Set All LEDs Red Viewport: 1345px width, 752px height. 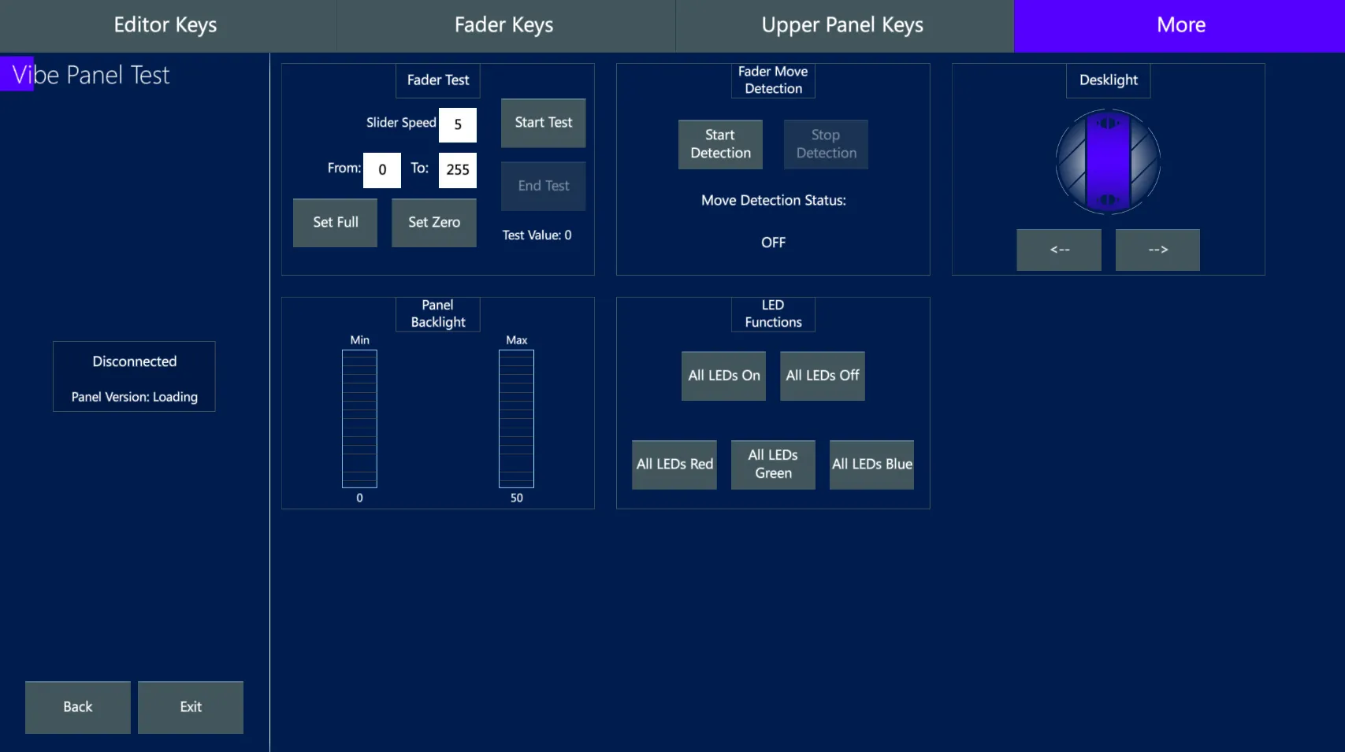[674, 465]
